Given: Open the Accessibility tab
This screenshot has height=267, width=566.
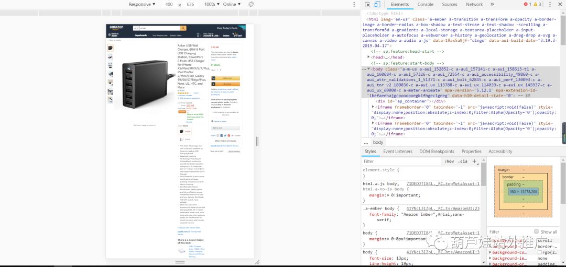Looking at the screenshot, I should [x=500, y=152].
